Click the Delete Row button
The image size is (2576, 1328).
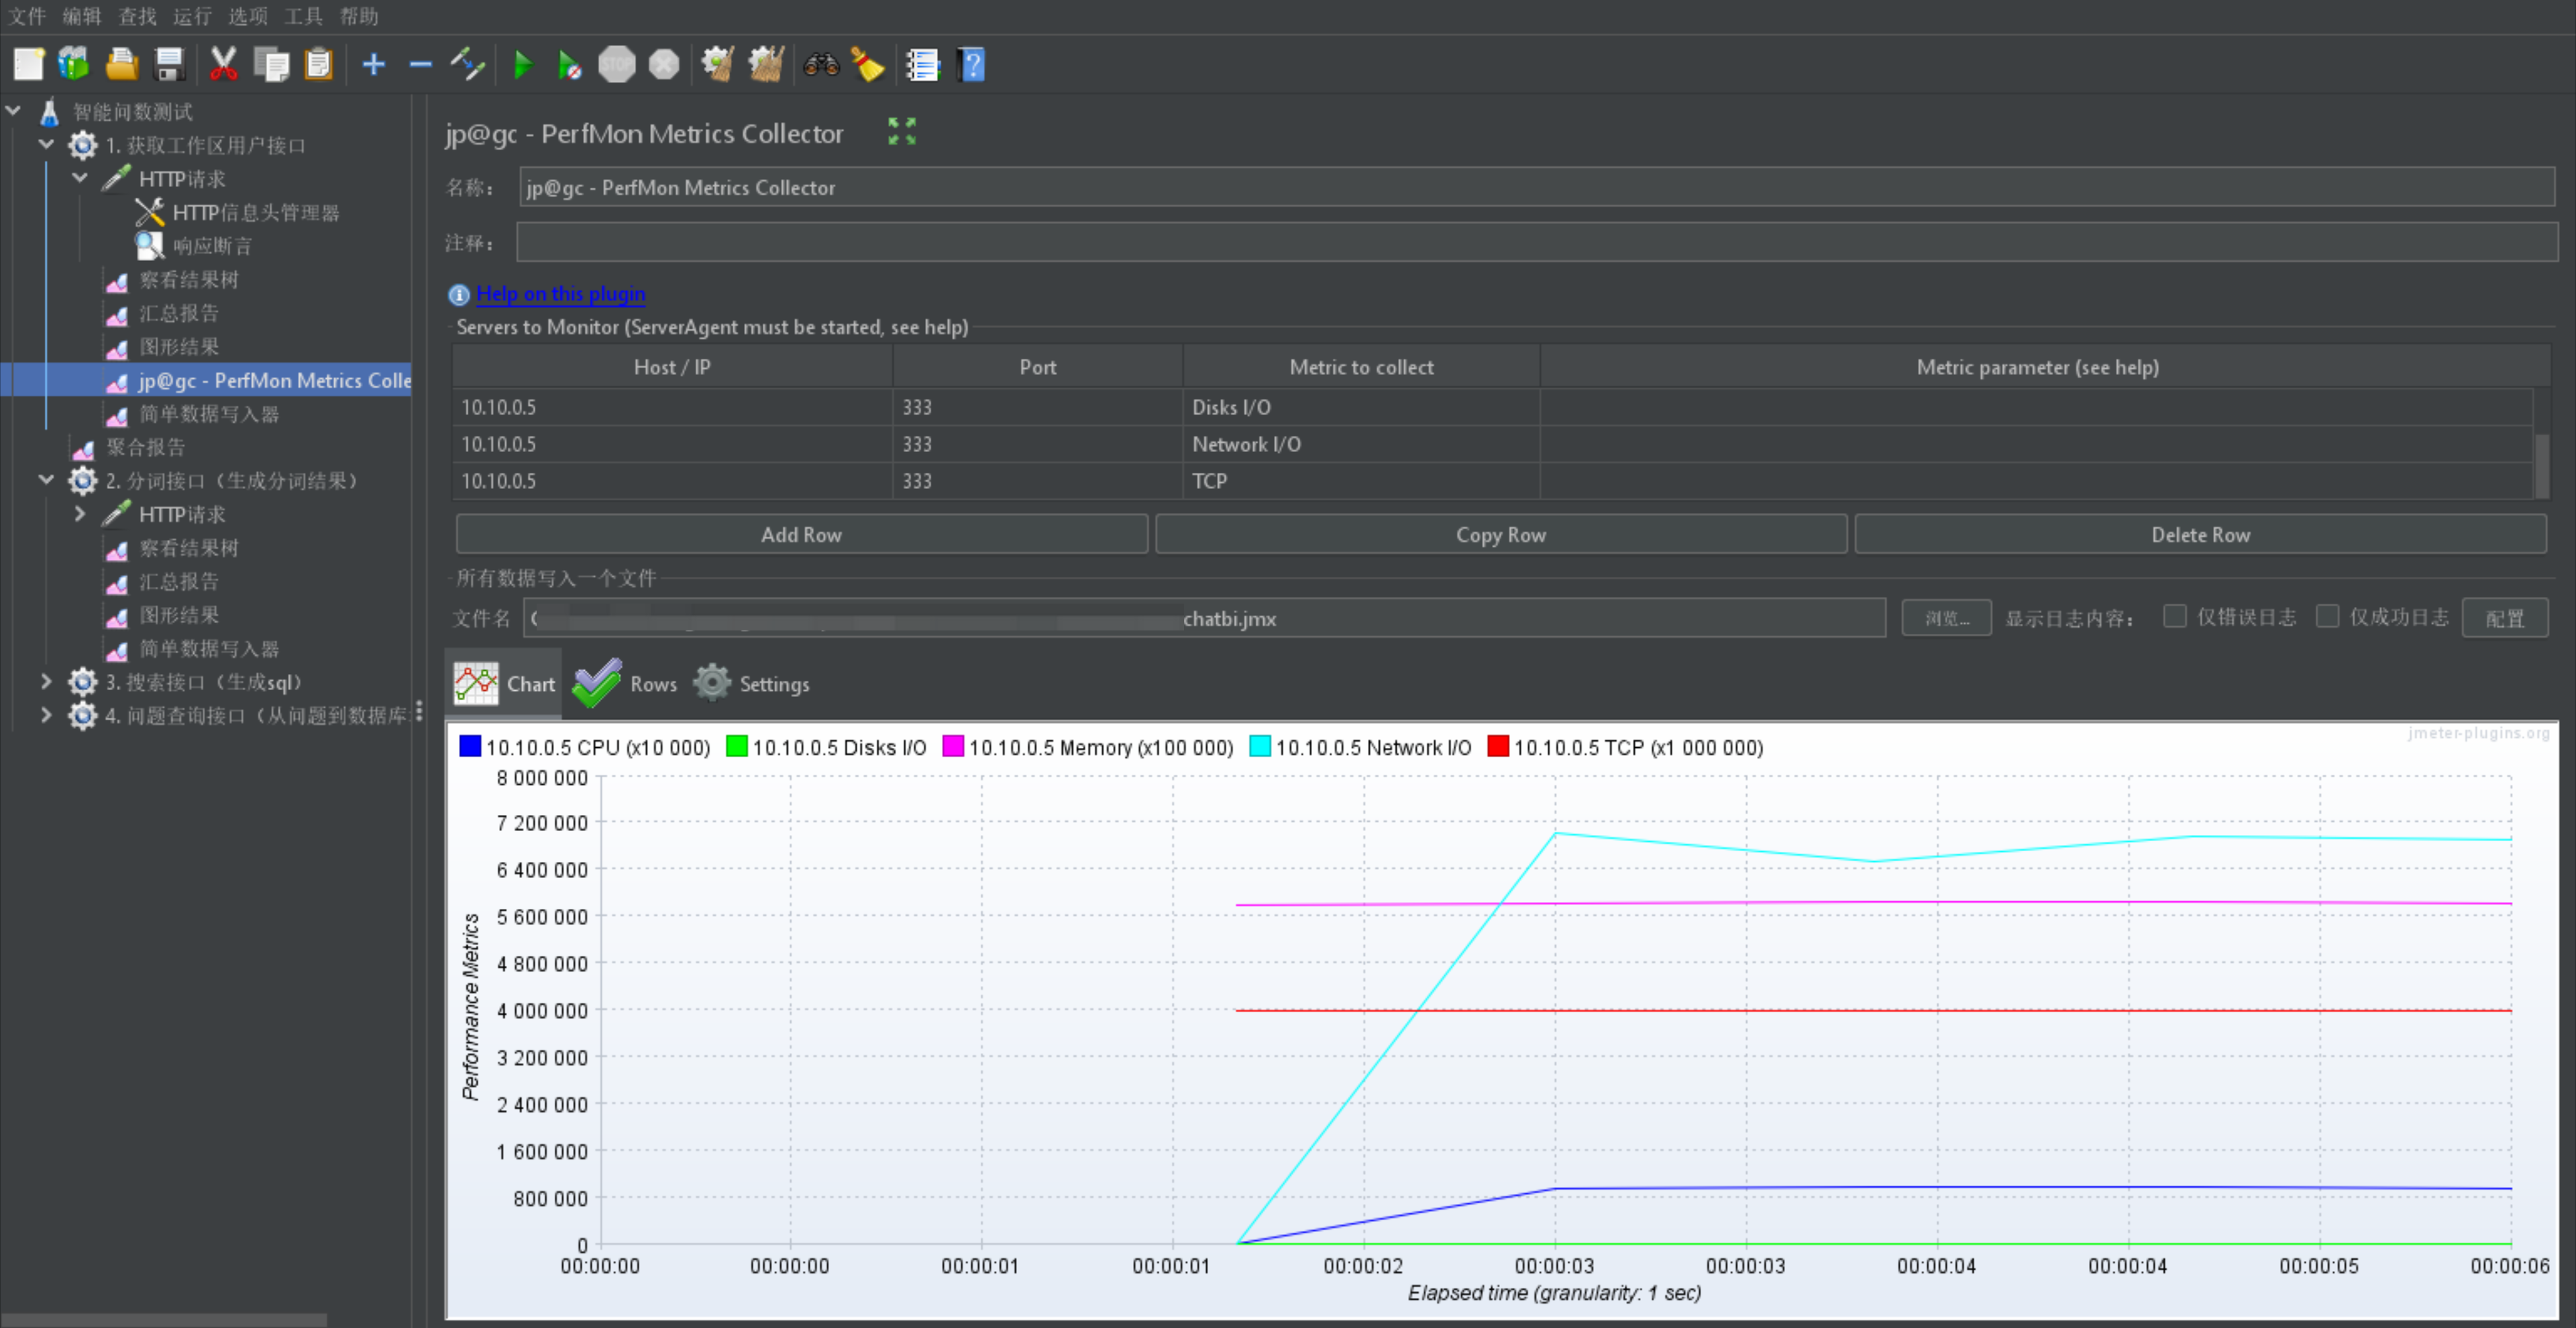click(x=2200, y=534)
